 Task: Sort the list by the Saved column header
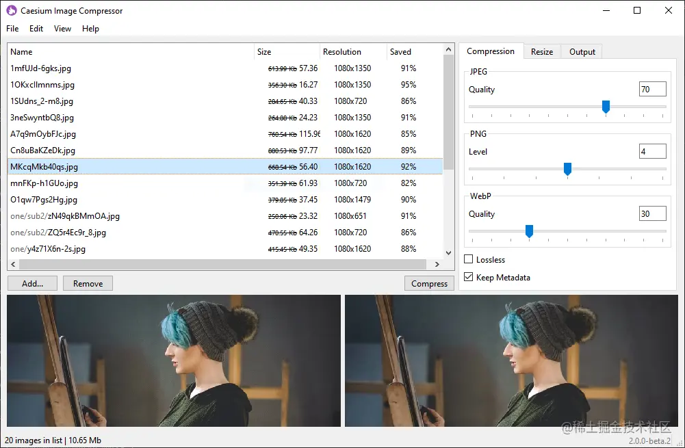[x=415, y=51]
